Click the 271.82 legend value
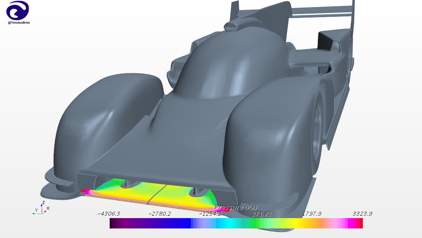This screenshot has width=422, height=238. coord(261,214)
